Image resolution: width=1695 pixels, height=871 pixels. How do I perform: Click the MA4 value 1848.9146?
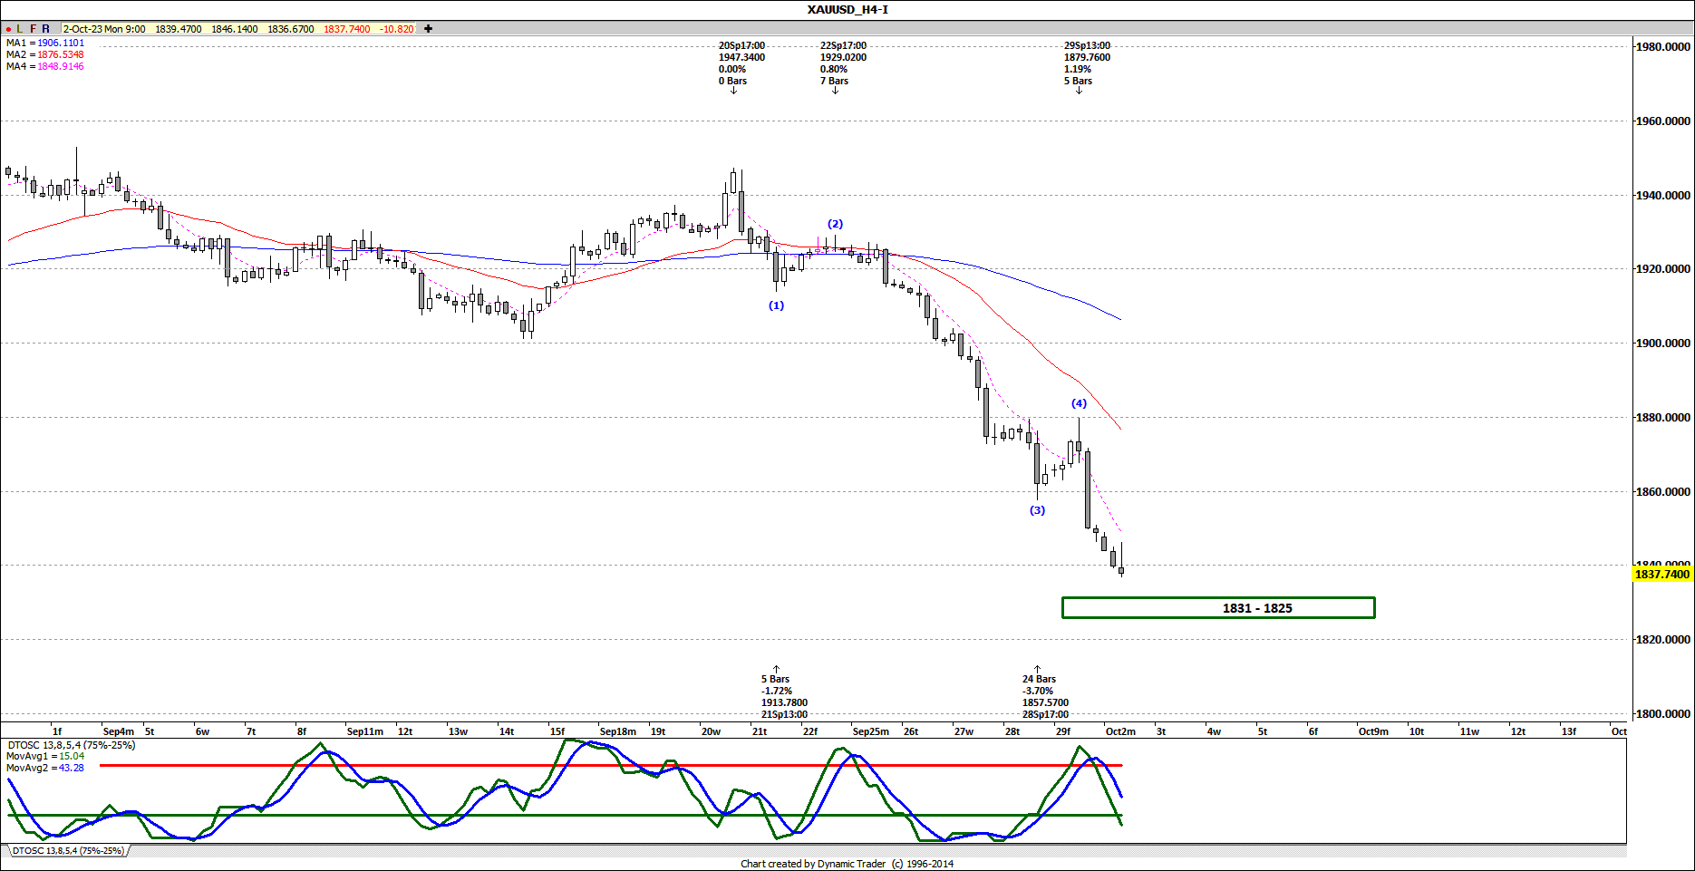coord(61,66)
